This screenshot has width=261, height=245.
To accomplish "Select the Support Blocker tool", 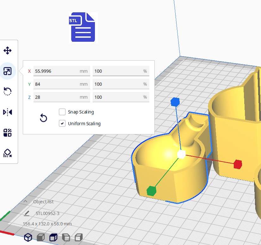I will click(x=8, y=153).
